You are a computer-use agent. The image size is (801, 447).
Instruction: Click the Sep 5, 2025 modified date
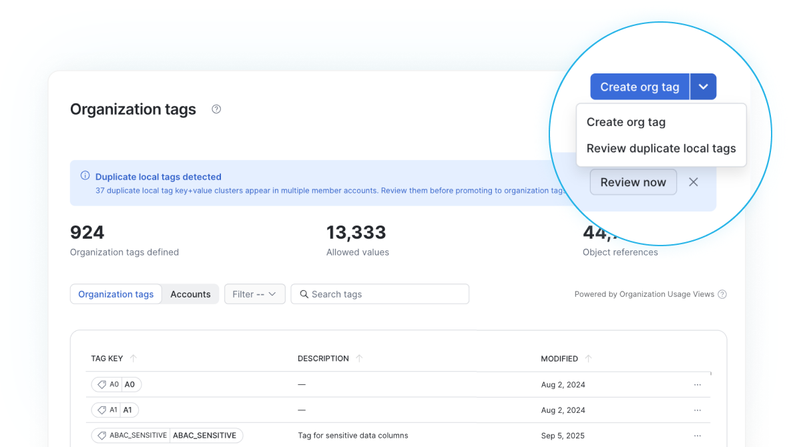pyautogui.click(x=563, y=436)
